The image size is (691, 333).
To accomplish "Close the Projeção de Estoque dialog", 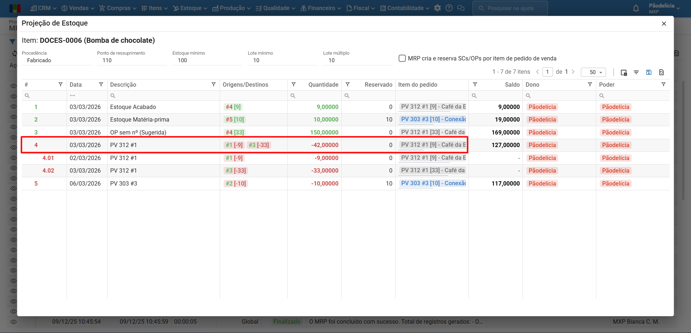I will point(664,24).
